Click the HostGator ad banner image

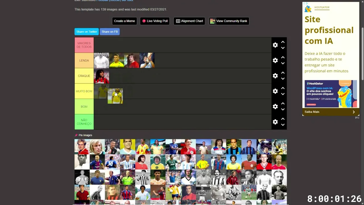331,94
